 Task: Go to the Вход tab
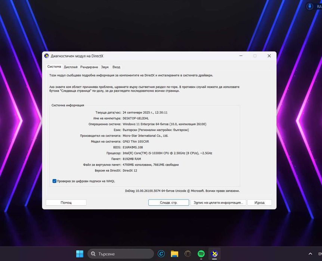tap(116, 67)
